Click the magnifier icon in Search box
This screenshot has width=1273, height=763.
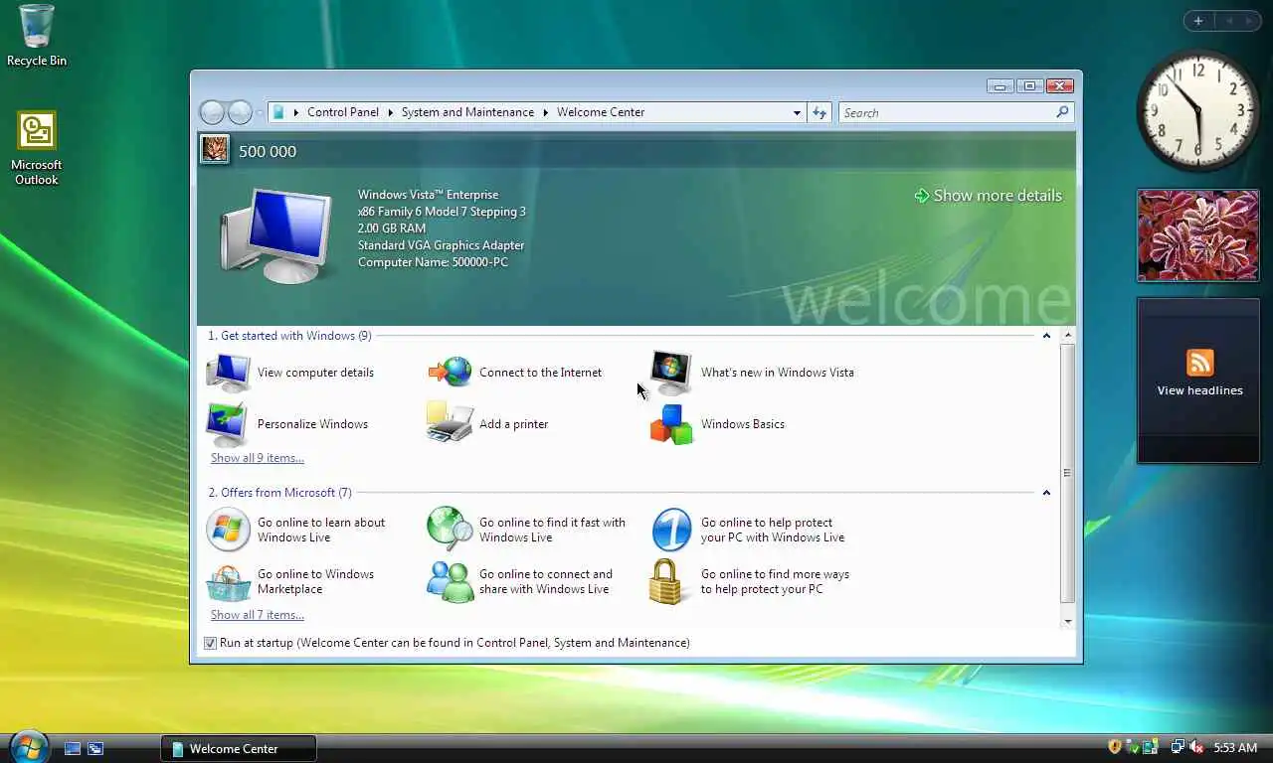click(1062, 112)
